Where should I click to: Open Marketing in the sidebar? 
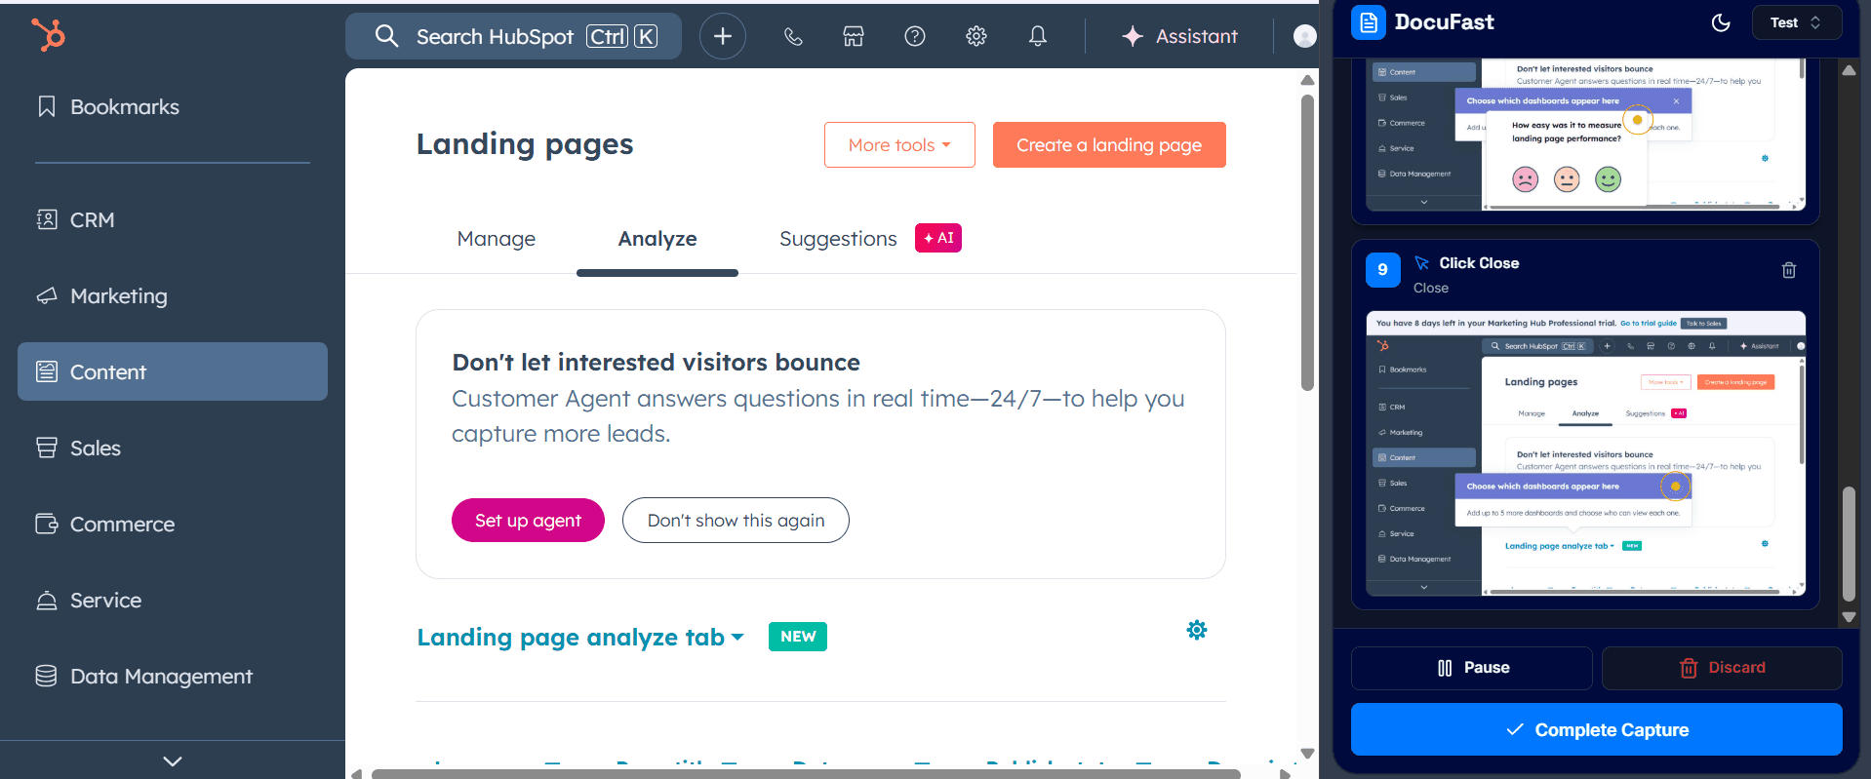tap(173, 295)
